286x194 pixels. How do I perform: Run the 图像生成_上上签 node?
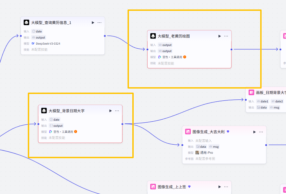click(220, 187)
